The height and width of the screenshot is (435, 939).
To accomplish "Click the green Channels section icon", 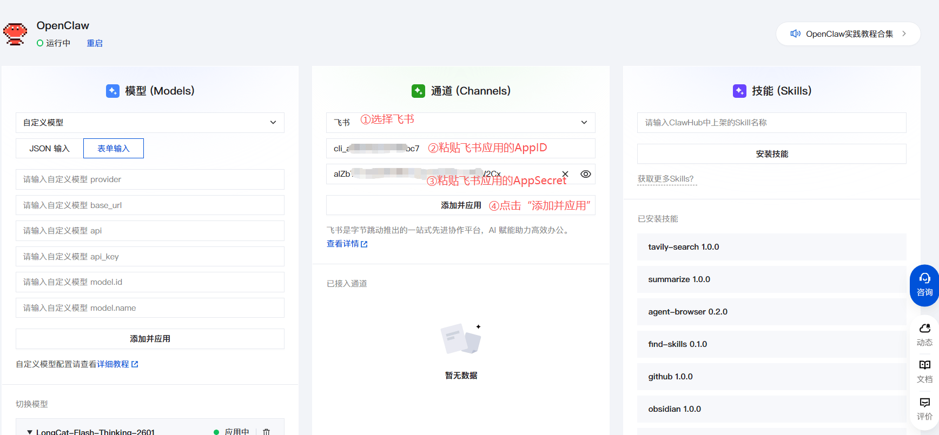I will point(418,91).
